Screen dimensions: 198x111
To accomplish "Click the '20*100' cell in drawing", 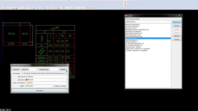I will 11,44.
